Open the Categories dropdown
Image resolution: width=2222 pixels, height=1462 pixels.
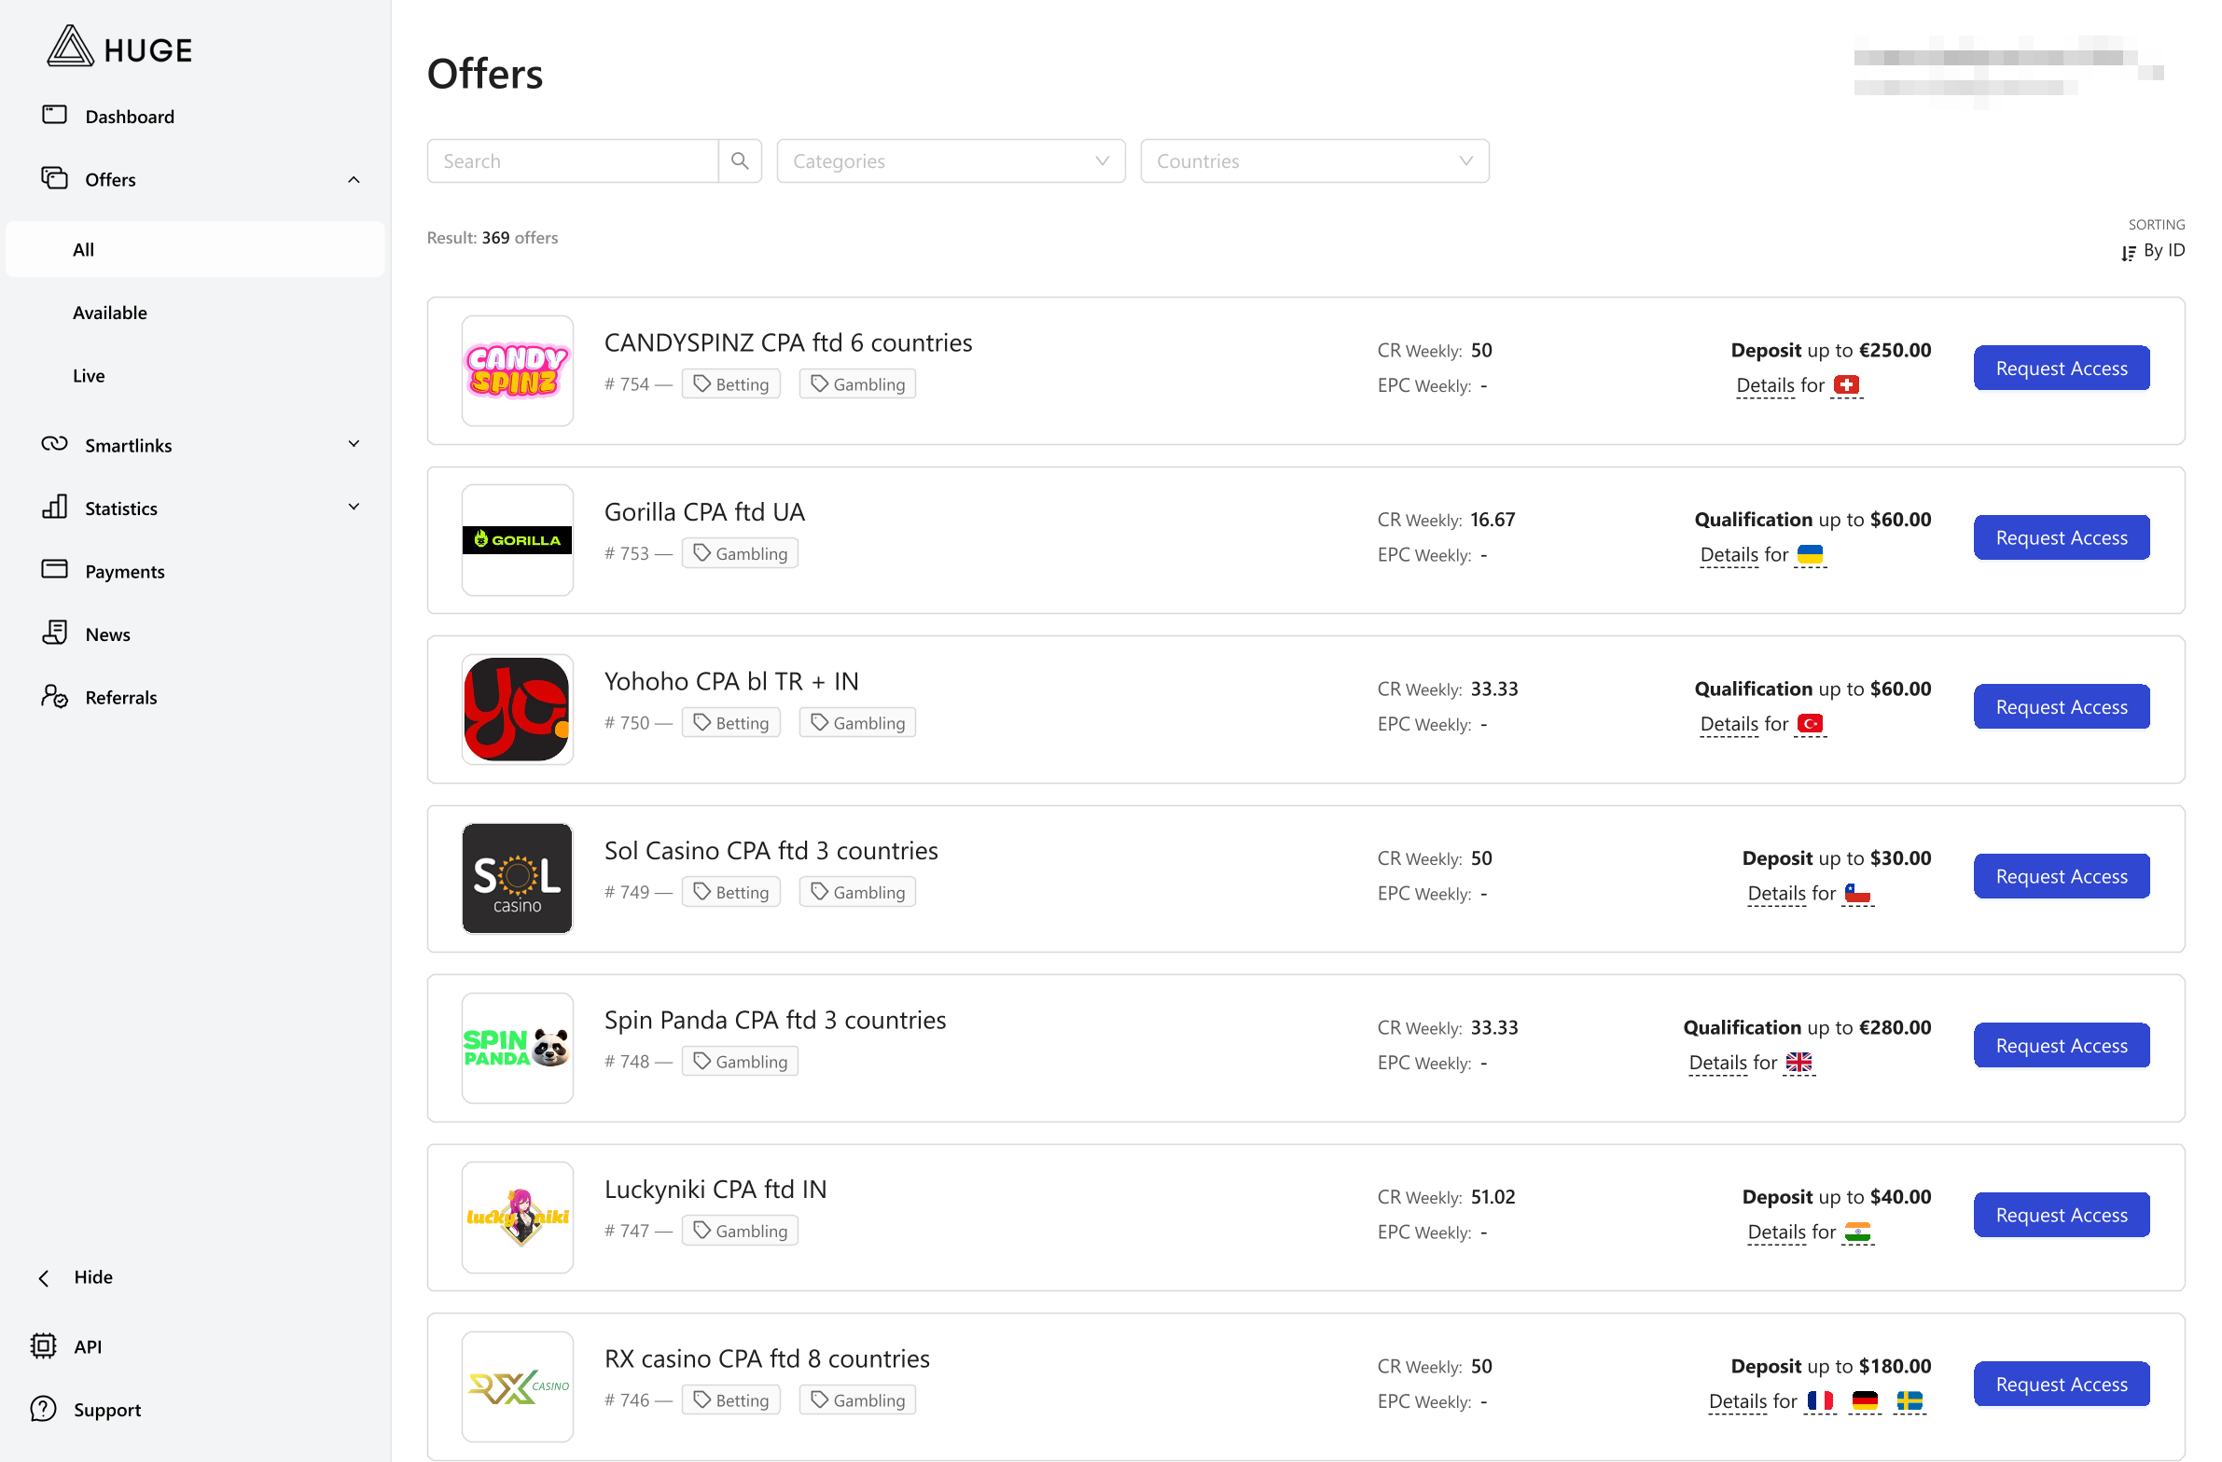(951, 160)
